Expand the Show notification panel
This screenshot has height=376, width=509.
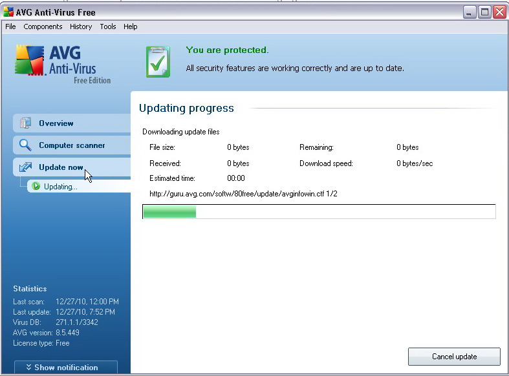tap(66, 367)
